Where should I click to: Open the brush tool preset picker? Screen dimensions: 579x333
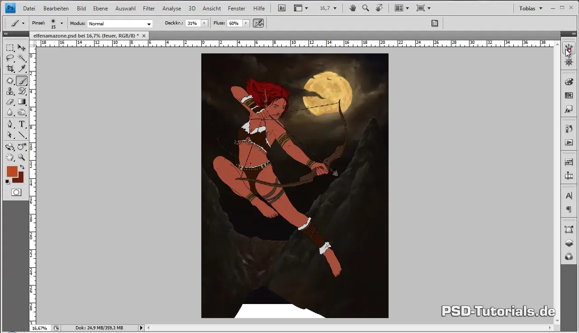(x=18, y=23)
